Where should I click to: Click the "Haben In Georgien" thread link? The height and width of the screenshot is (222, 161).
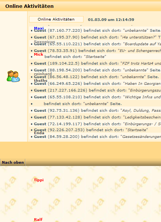coord(142,84)
